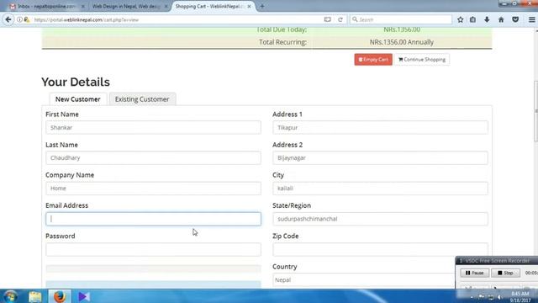Open the downloads arrow icon
The height and width of the screenshot is (303, 538).
point(487,19)
